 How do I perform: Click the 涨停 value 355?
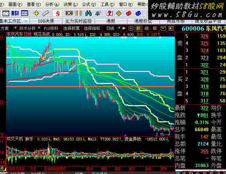tap(204, 151)
